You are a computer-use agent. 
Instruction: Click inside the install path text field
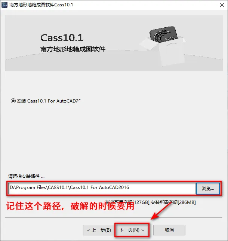(x=102, y=189)
